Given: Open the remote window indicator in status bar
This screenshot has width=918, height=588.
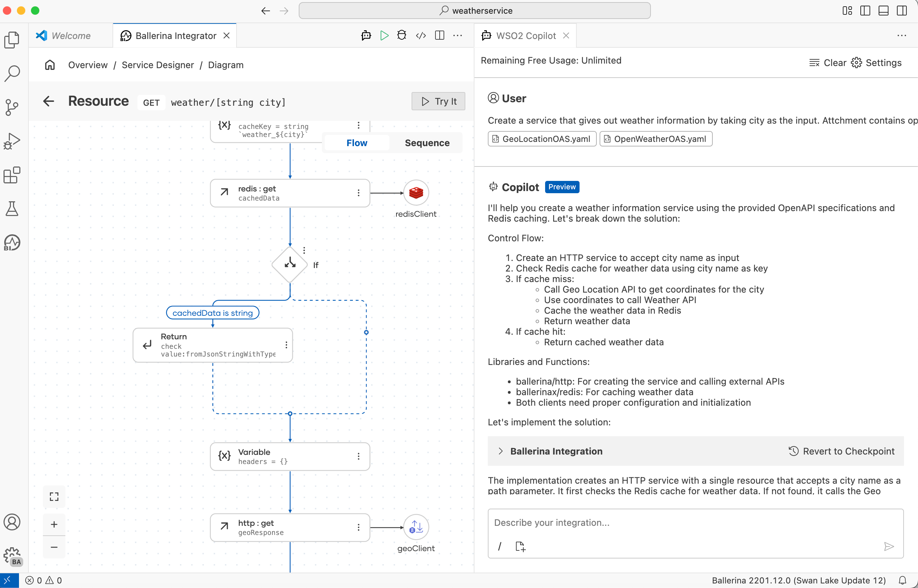Looking at the screenshot, I should pos(9,580).
